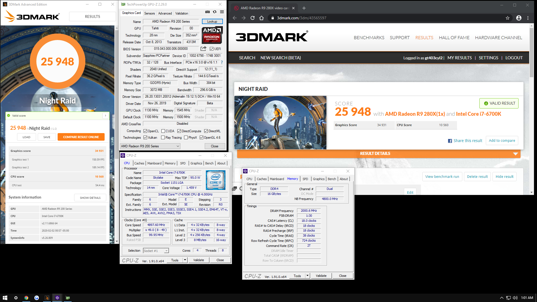Toggle the DirectML checkbox
This screenshot has width=537, height=302.
206,131
